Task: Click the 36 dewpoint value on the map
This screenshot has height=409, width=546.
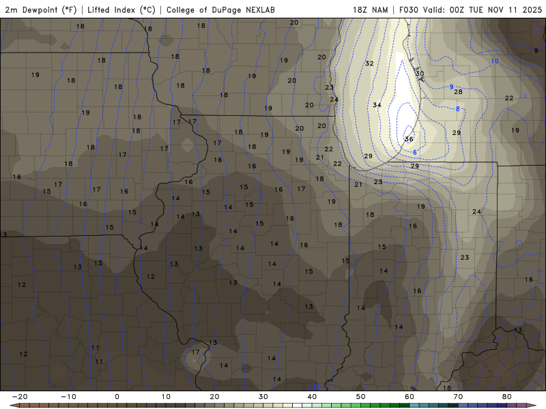Action: [409, 139]
